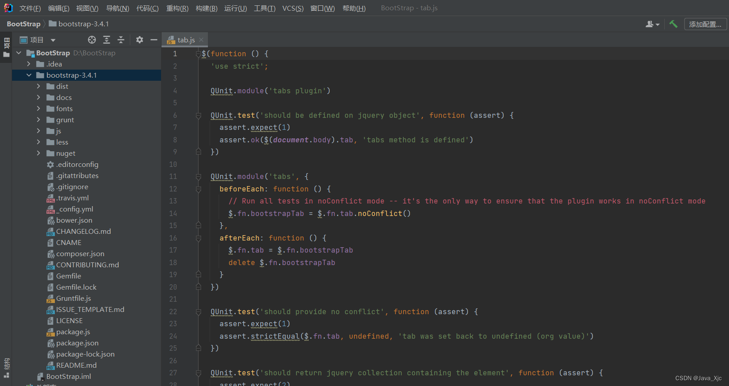
Task: Toggle the 项目 side tool window button
Action: (x=6, y=47)
